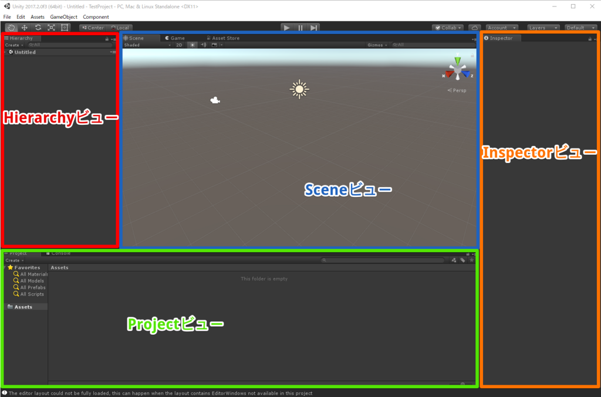Select the Inspector tab
This screenshot has height=397, width=601.
(x=501, y=38)
